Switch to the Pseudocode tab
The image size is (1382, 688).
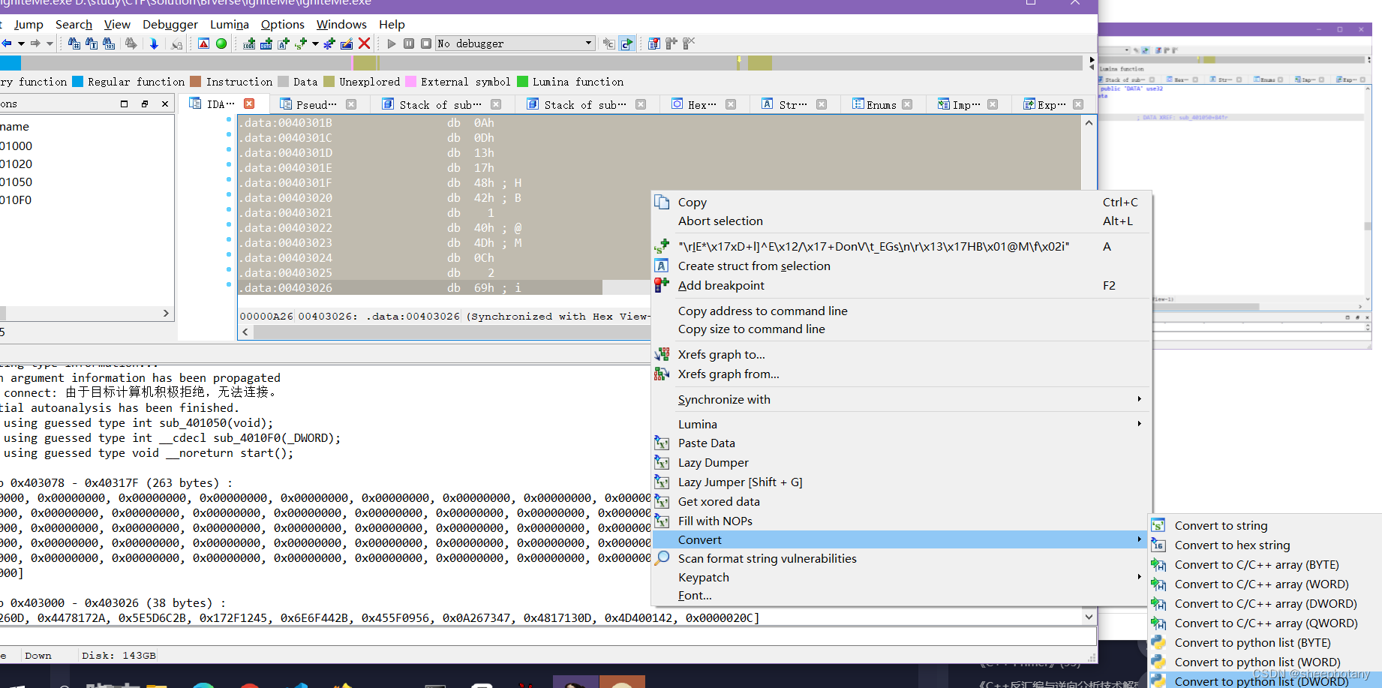tap(316, 104)
